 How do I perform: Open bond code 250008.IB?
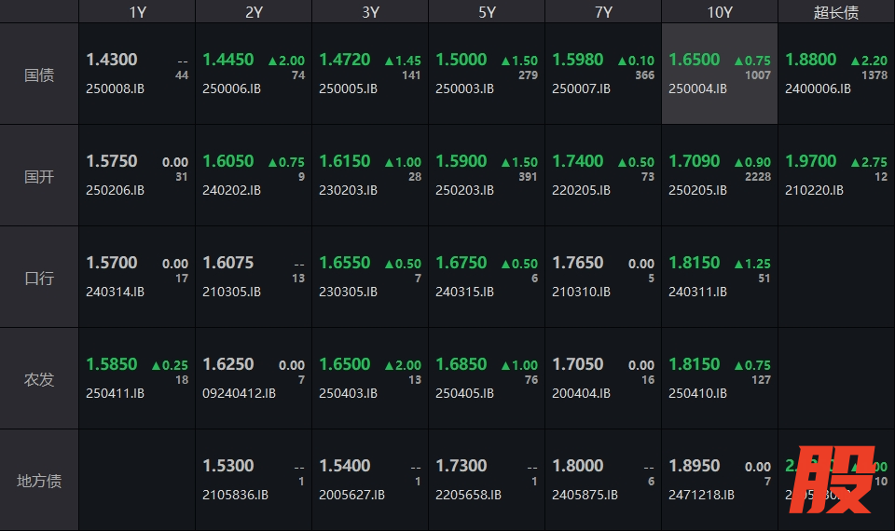click(x=116, y=88)
